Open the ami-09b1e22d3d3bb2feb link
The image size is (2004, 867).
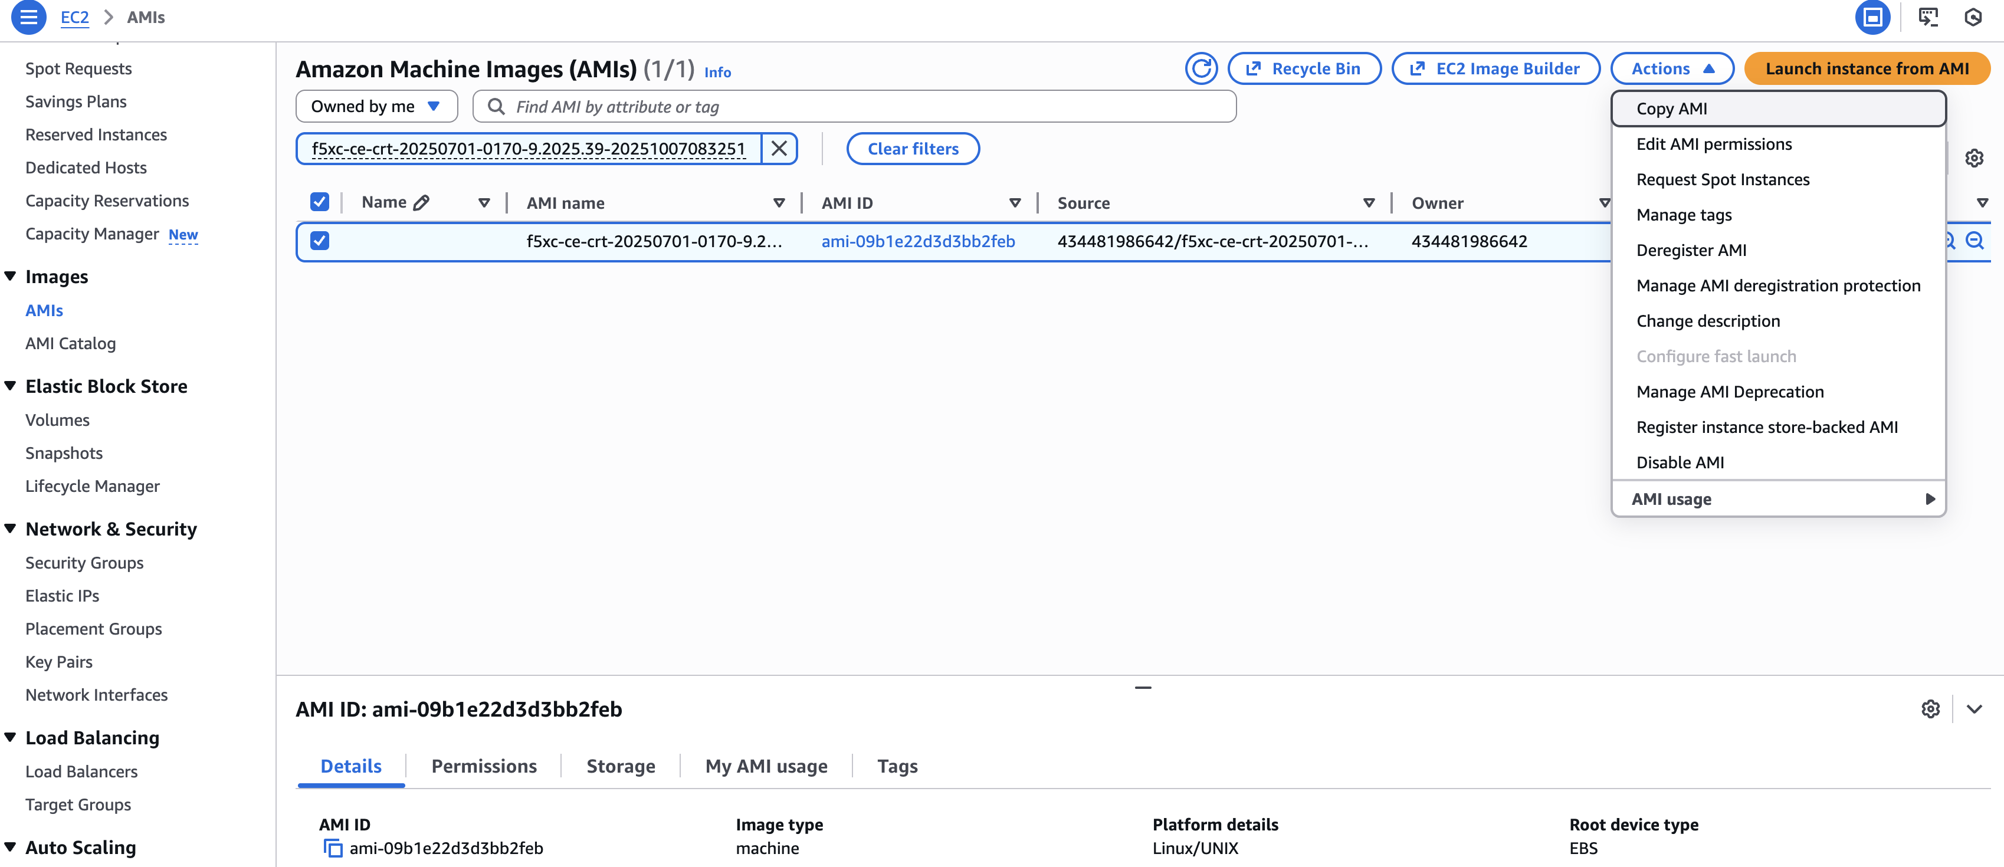[919, 241]
